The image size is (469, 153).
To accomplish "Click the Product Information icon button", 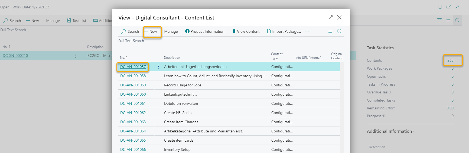I will 187,31.
